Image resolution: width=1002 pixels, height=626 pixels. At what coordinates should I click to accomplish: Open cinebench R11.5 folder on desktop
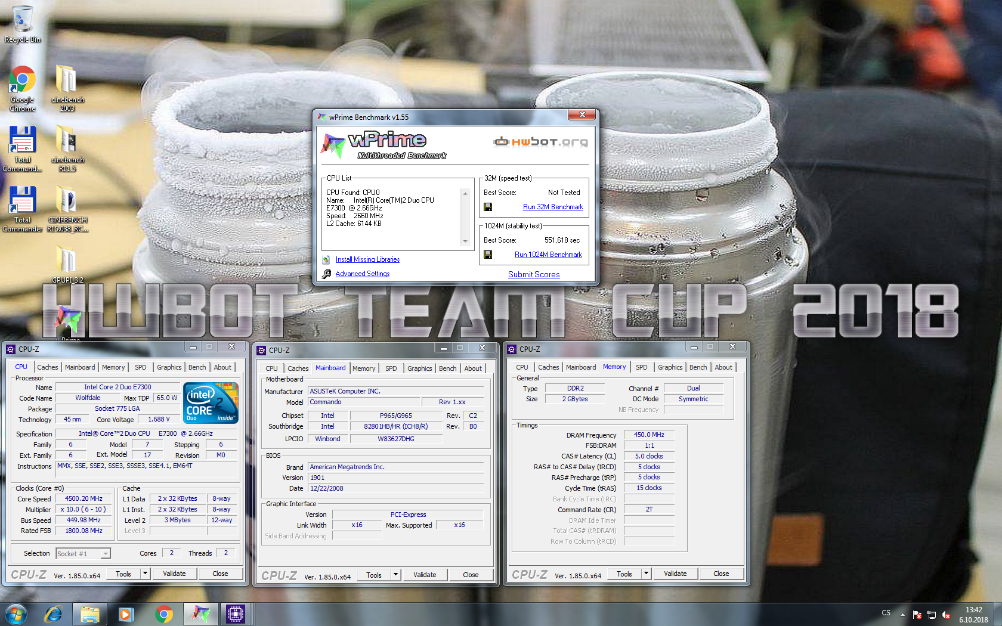67,148
